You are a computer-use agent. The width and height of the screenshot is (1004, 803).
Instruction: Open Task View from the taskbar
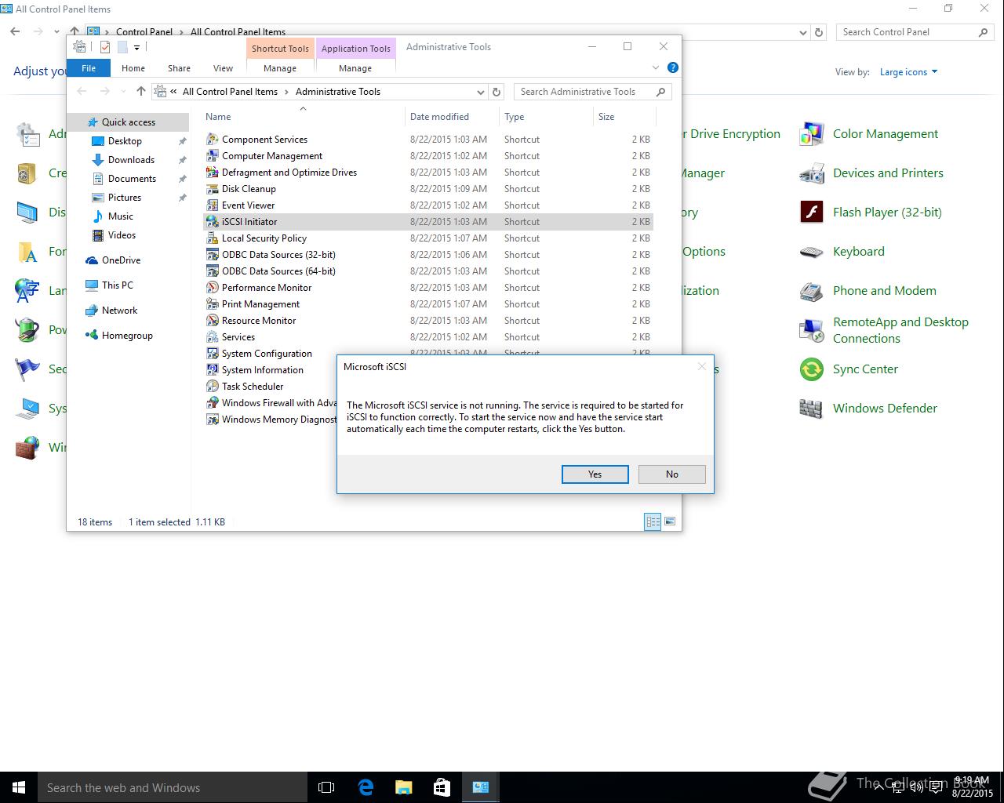[x=326, y=787]
